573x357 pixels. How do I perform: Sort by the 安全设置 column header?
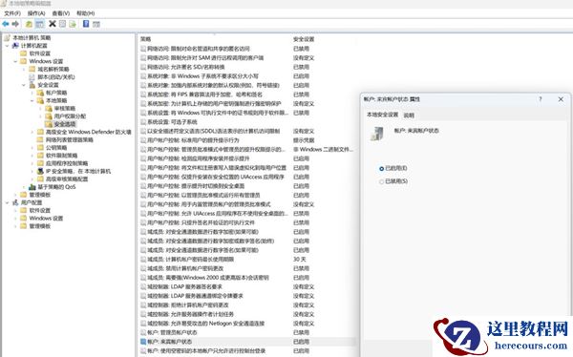point(304,39)
